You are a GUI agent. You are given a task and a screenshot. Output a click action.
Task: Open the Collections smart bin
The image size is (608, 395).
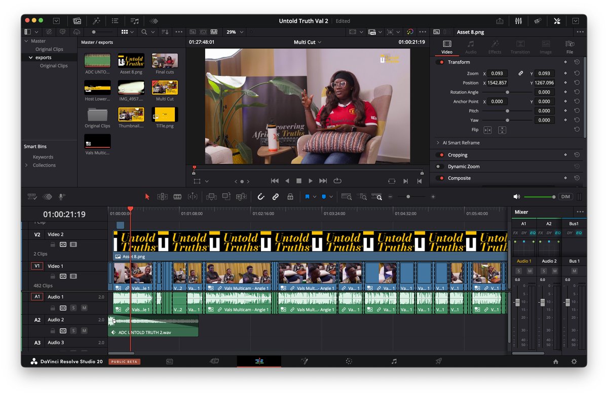coord(45,165)
